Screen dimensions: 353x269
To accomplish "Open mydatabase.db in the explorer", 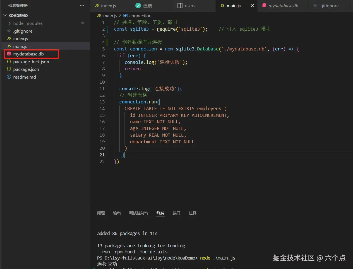I will pos(28,54).
